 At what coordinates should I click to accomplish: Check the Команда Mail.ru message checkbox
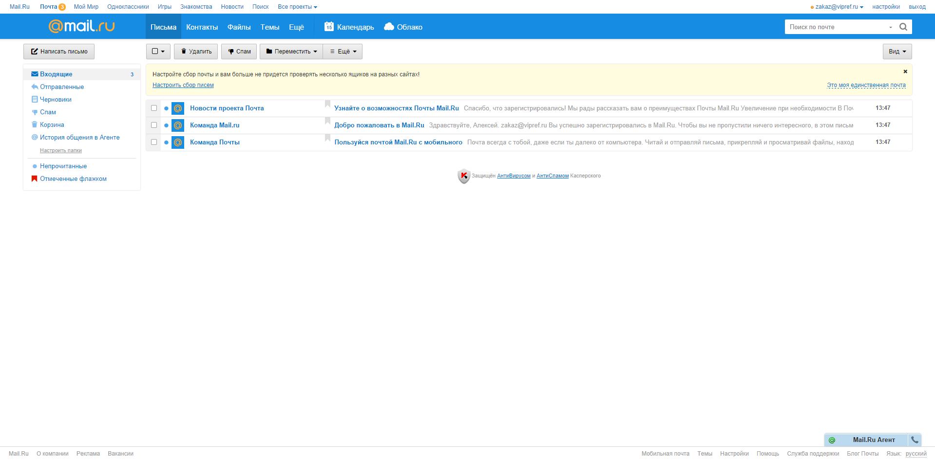(154, 125)
